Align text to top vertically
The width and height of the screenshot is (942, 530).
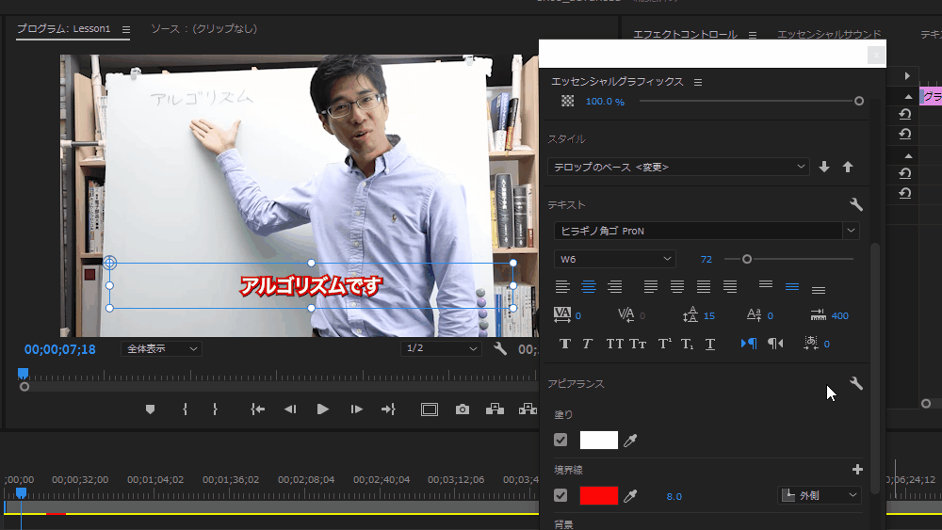click(765, 284)
